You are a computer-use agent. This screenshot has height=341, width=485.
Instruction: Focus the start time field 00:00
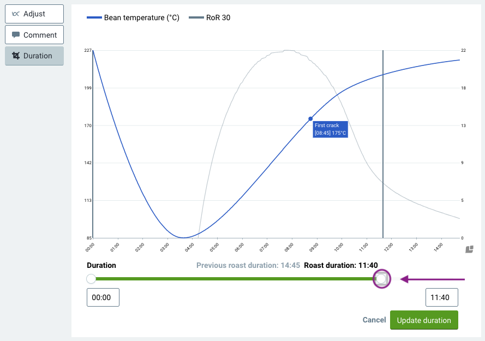click(103, 297)
